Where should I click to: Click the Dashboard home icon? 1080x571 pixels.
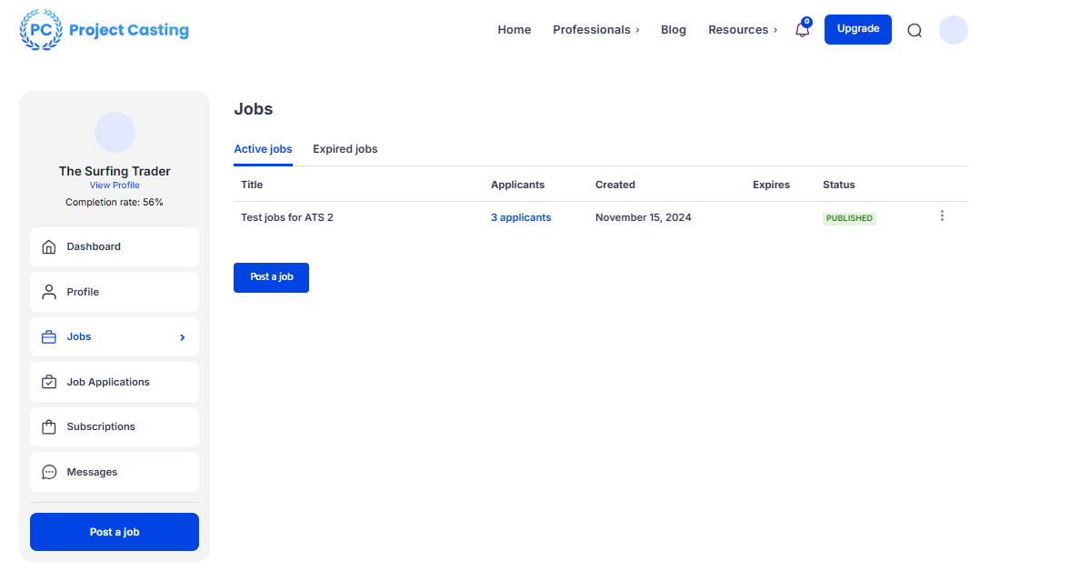(49, 247)
